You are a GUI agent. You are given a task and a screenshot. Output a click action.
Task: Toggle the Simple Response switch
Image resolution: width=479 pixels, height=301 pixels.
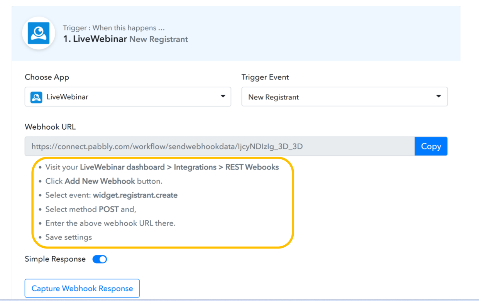pyautogui.click(x=100, y=259)
